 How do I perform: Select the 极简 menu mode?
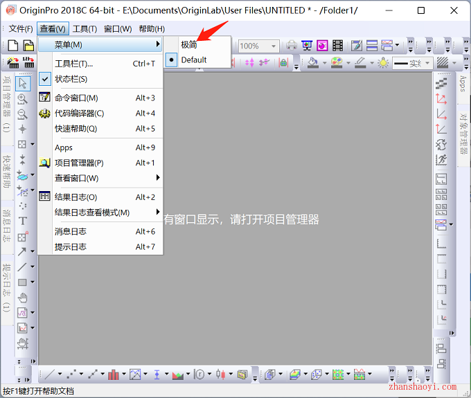[197, 44]
